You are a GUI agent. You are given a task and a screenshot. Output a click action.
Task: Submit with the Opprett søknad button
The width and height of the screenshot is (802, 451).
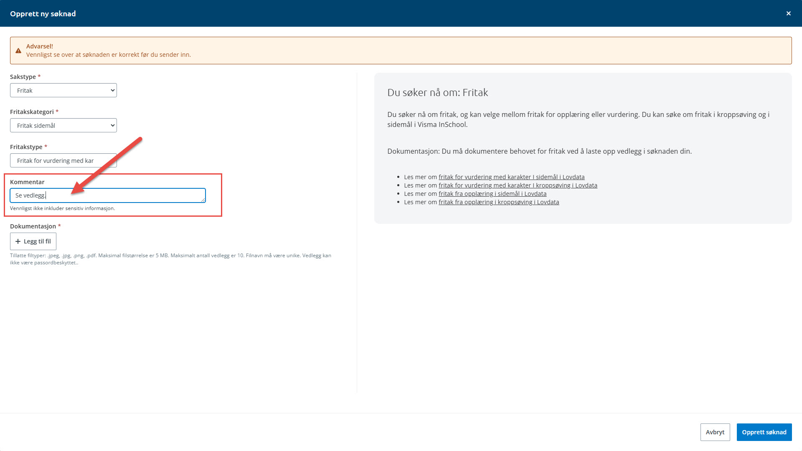[764, 432]
